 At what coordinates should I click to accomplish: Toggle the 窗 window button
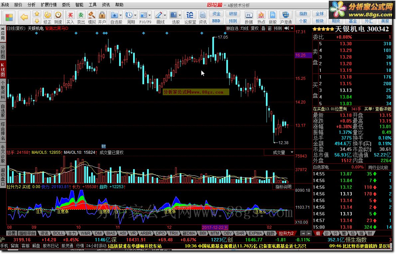coord(270,28)
